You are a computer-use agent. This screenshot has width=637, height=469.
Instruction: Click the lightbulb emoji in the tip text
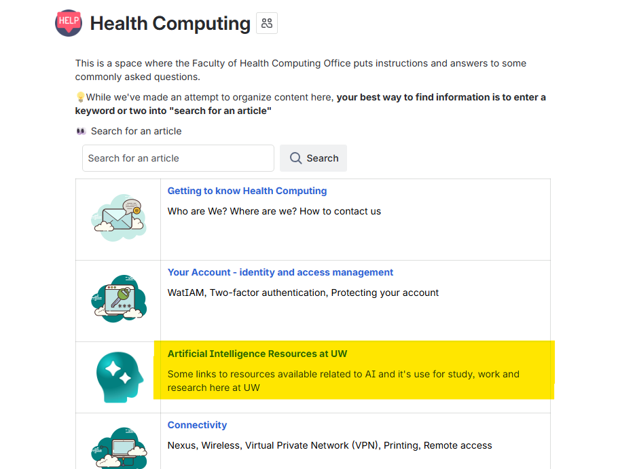click(x=80, y=96)
